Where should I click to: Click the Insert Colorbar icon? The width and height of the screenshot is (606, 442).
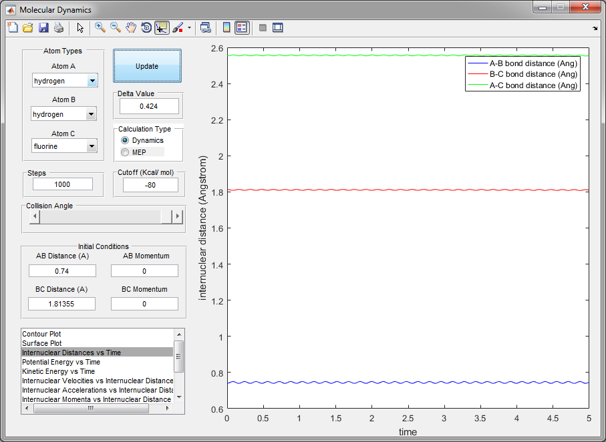point(226,27)
